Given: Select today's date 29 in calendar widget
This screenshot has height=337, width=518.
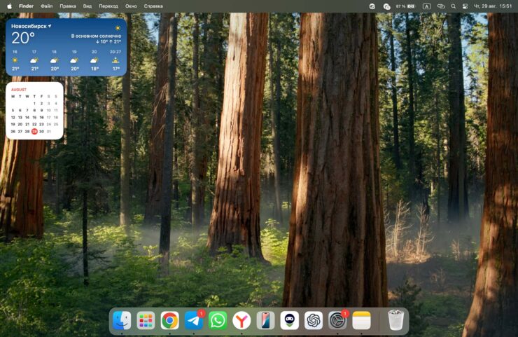Looking at the screenshot, I should (34, 131).
